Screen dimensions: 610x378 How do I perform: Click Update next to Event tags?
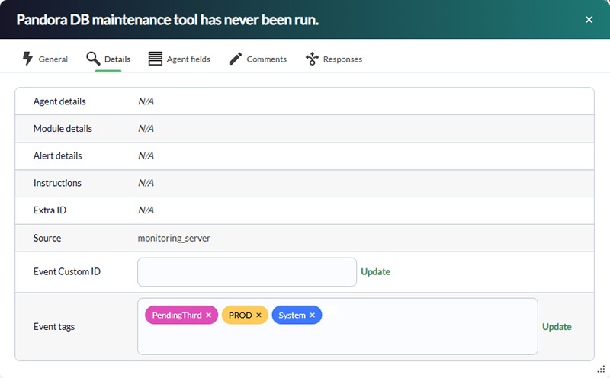(x=557, y=327)
